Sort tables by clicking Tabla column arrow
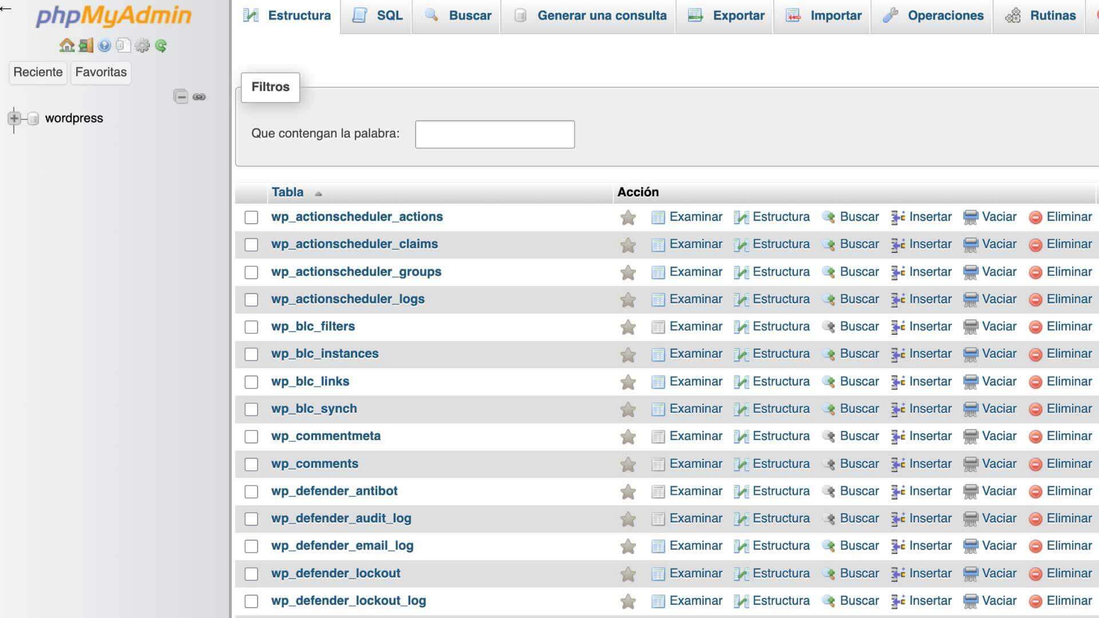Screen dimensions: 1099x618 tap(318, 193)
